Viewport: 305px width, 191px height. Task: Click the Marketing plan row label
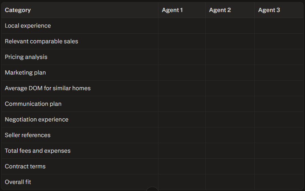point(25,72)
